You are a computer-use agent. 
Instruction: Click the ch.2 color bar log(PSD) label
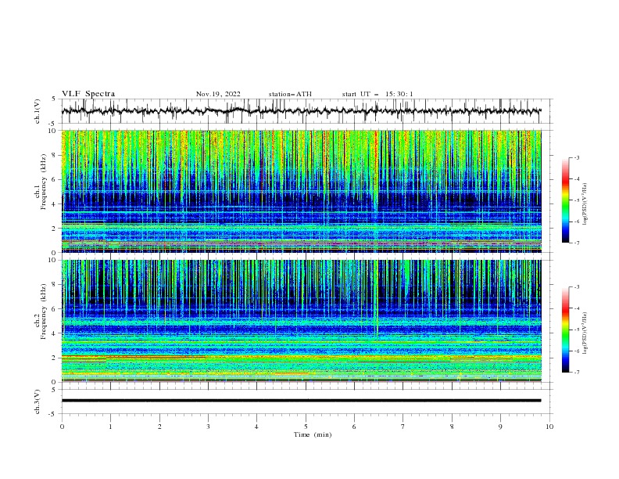[585, 333]
